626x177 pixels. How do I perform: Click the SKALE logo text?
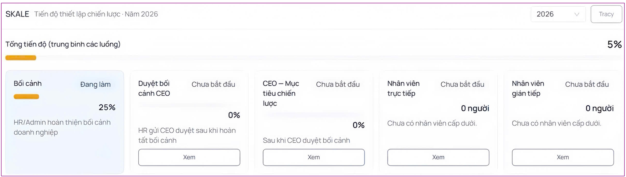click(x=17, y=14)
